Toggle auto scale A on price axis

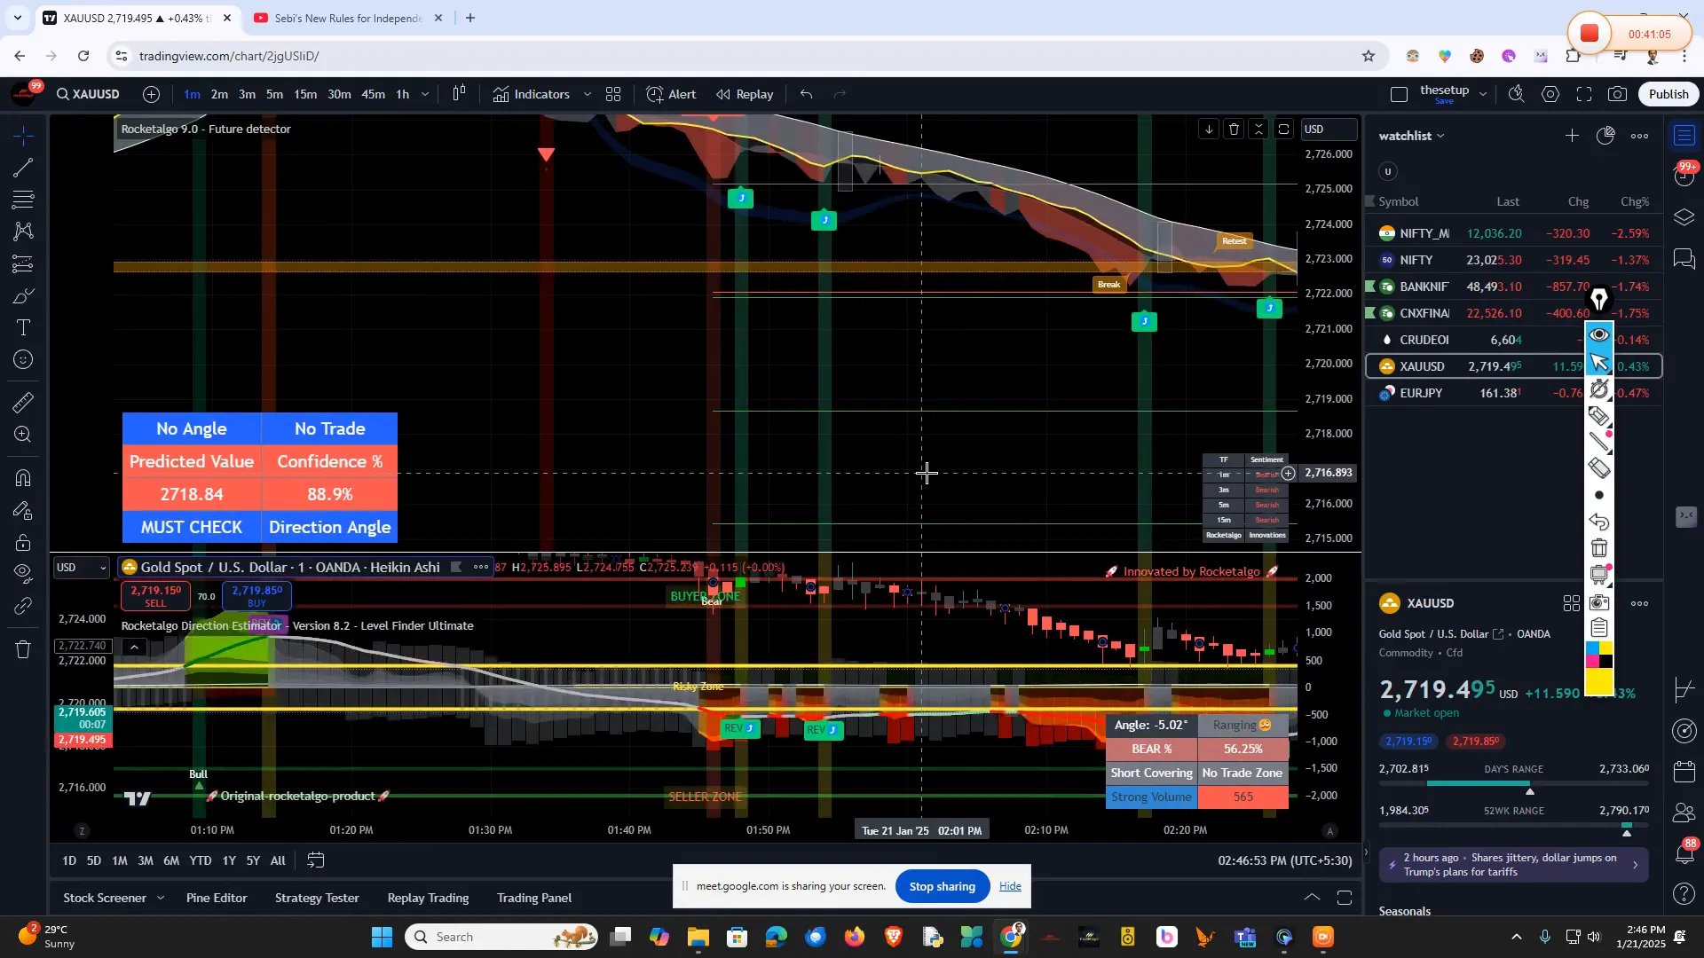pos(1329,831)
